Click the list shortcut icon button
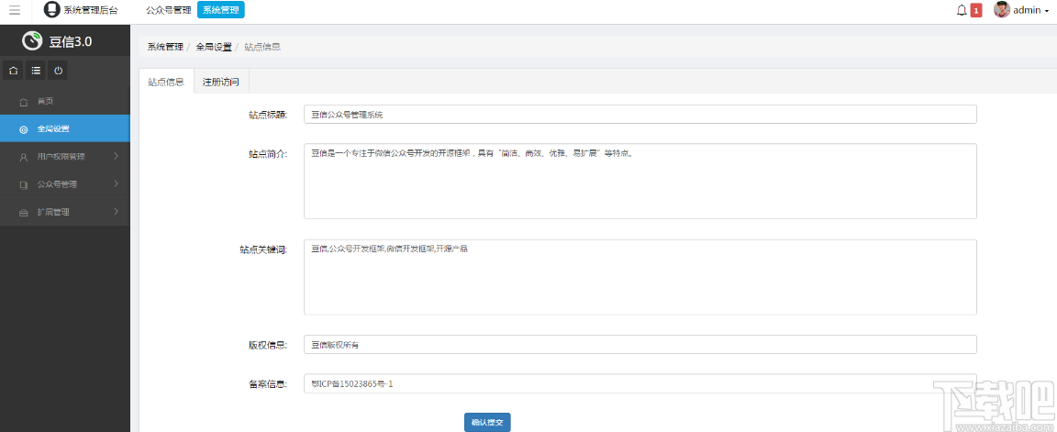Screen dimensions: 1057x432 [36, 70]
